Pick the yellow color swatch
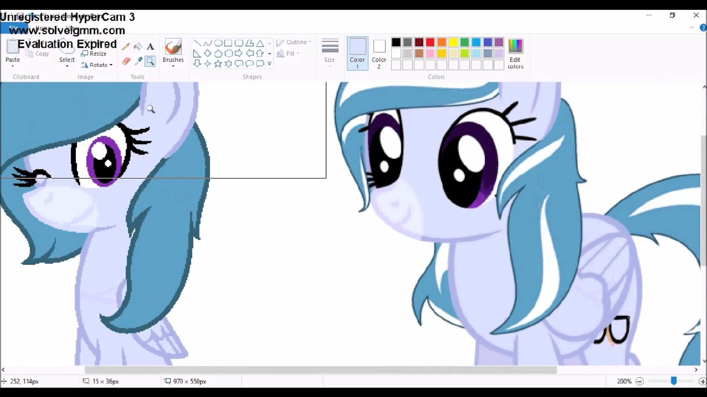The image size is (707, 397). tap(453, 42)
